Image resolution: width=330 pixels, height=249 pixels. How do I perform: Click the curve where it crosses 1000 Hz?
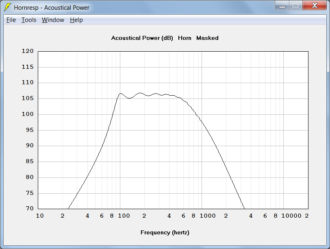tap(202, 122)
